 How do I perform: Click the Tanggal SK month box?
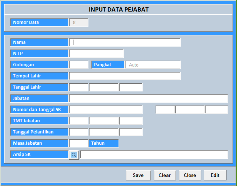[190, 110]
